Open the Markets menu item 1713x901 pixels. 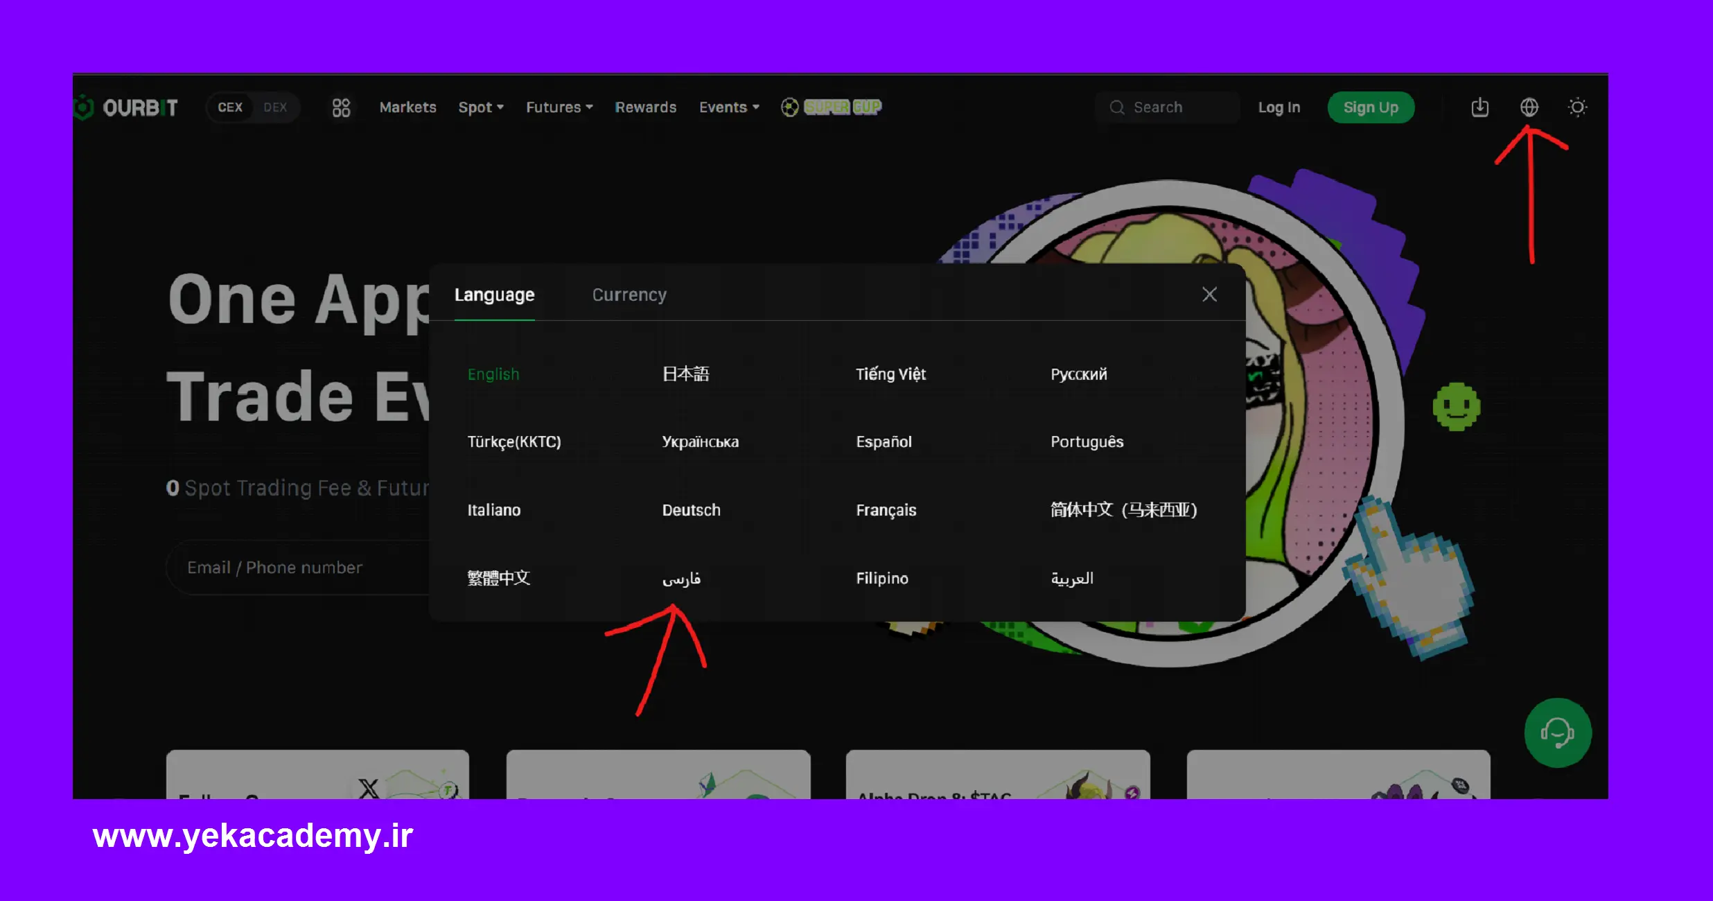(407, 107)
